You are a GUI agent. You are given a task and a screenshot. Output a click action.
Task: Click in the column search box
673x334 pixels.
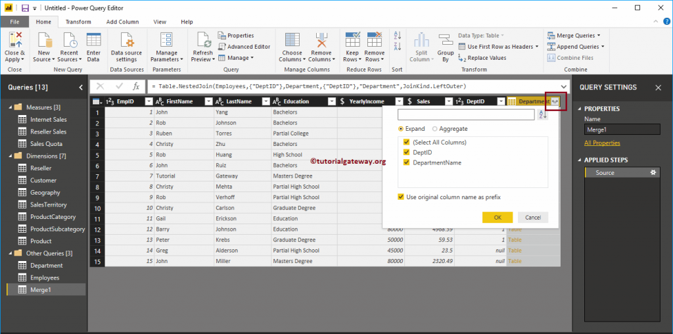(466, 114)
